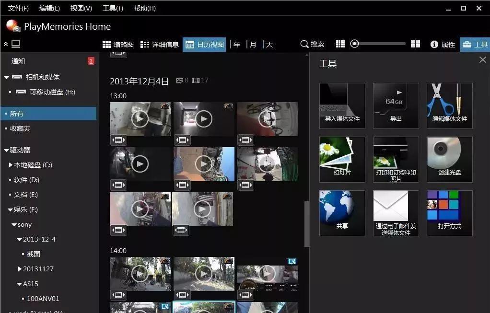This screenshot has width=490, height=313.
Task: Select the large thumbnail grid size icon
Action: point(415,44)
